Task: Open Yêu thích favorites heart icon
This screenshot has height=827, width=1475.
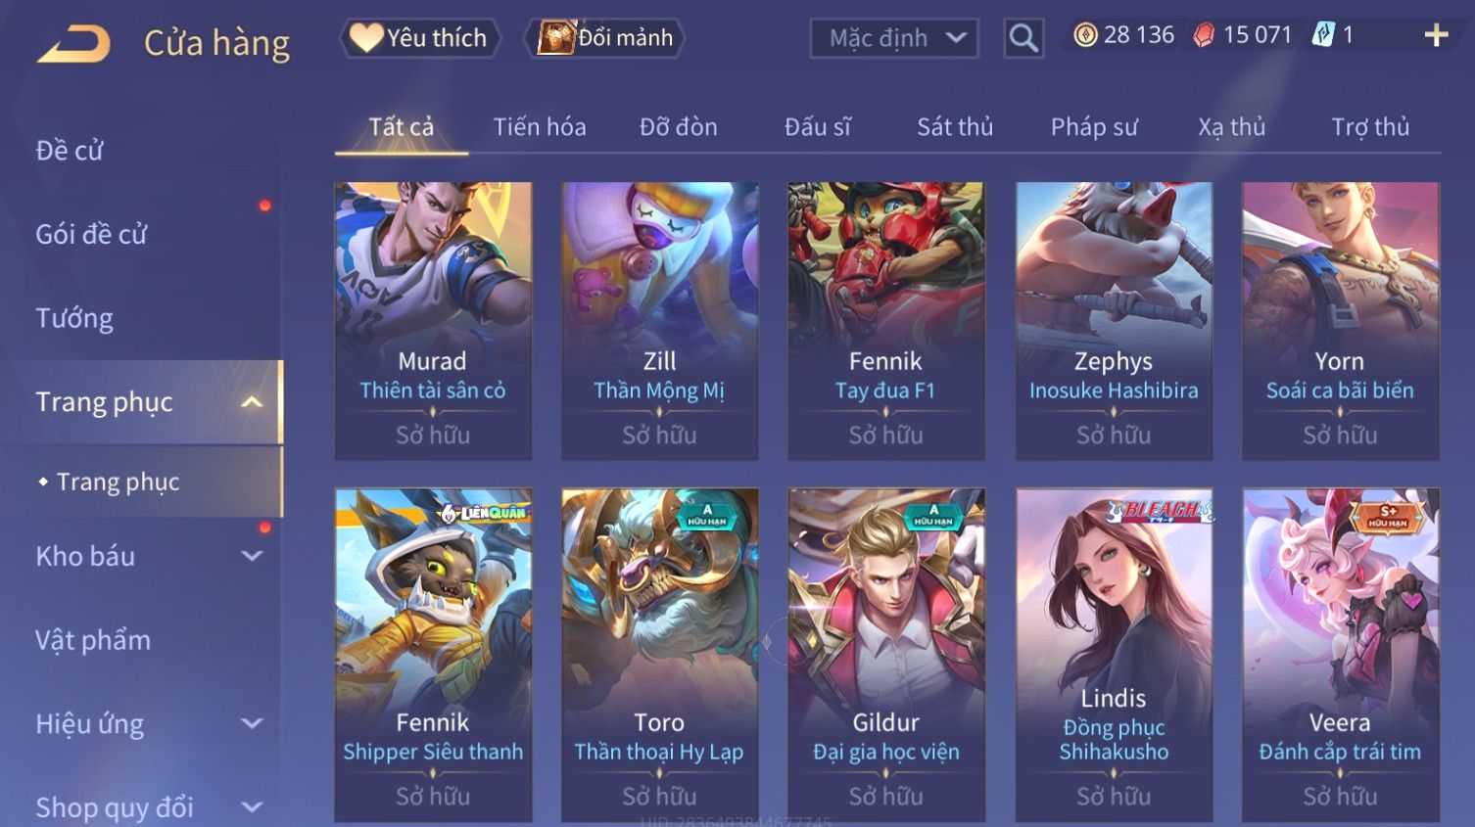Action: pyautogui.click(x=366, y=37)
